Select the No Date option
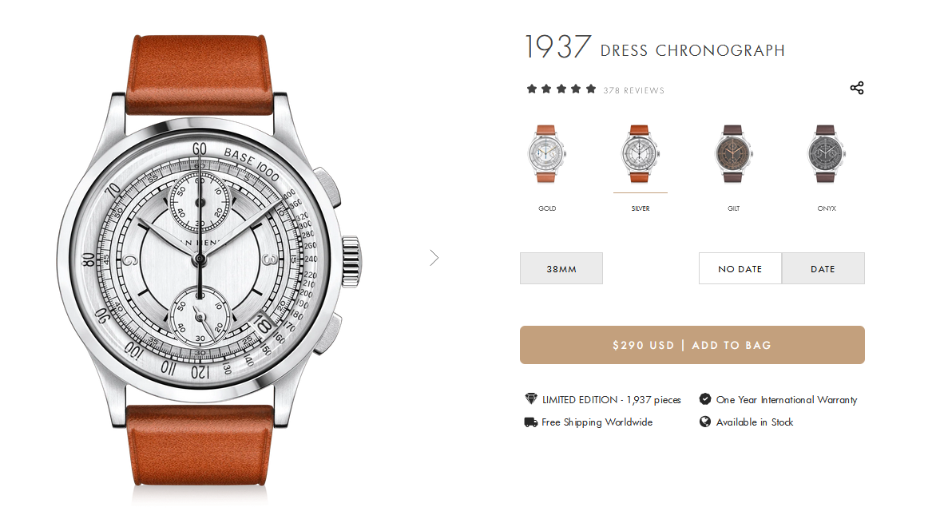 (740, 268)
